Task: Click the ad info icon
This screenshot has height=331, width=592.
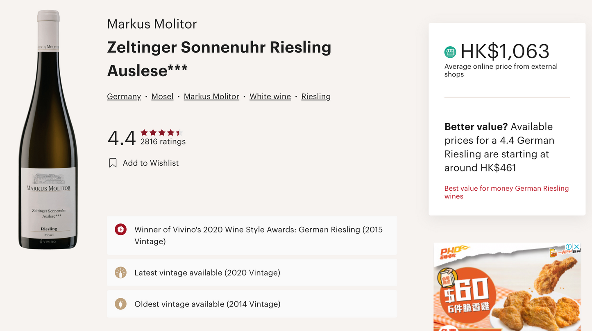Action: coord(569,247)
